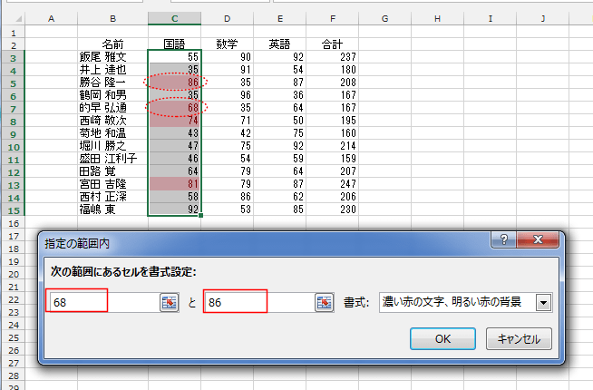Click the total 230 cell
The width and height of the screenshot is (593, 390).
333,210
